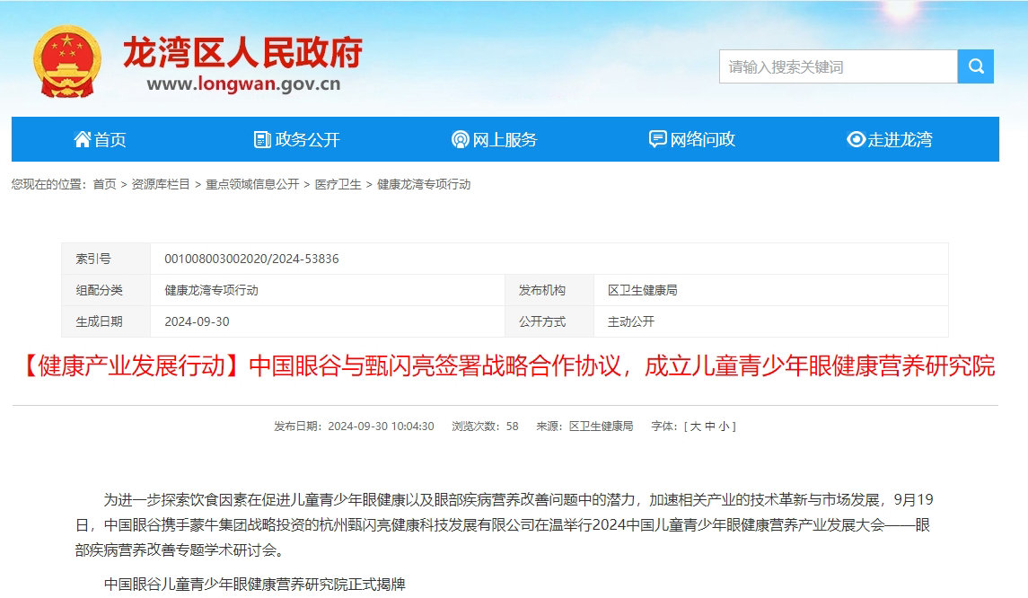
Task: Click the 首页 breadcrumb link
Action: (x=104, y=184)
